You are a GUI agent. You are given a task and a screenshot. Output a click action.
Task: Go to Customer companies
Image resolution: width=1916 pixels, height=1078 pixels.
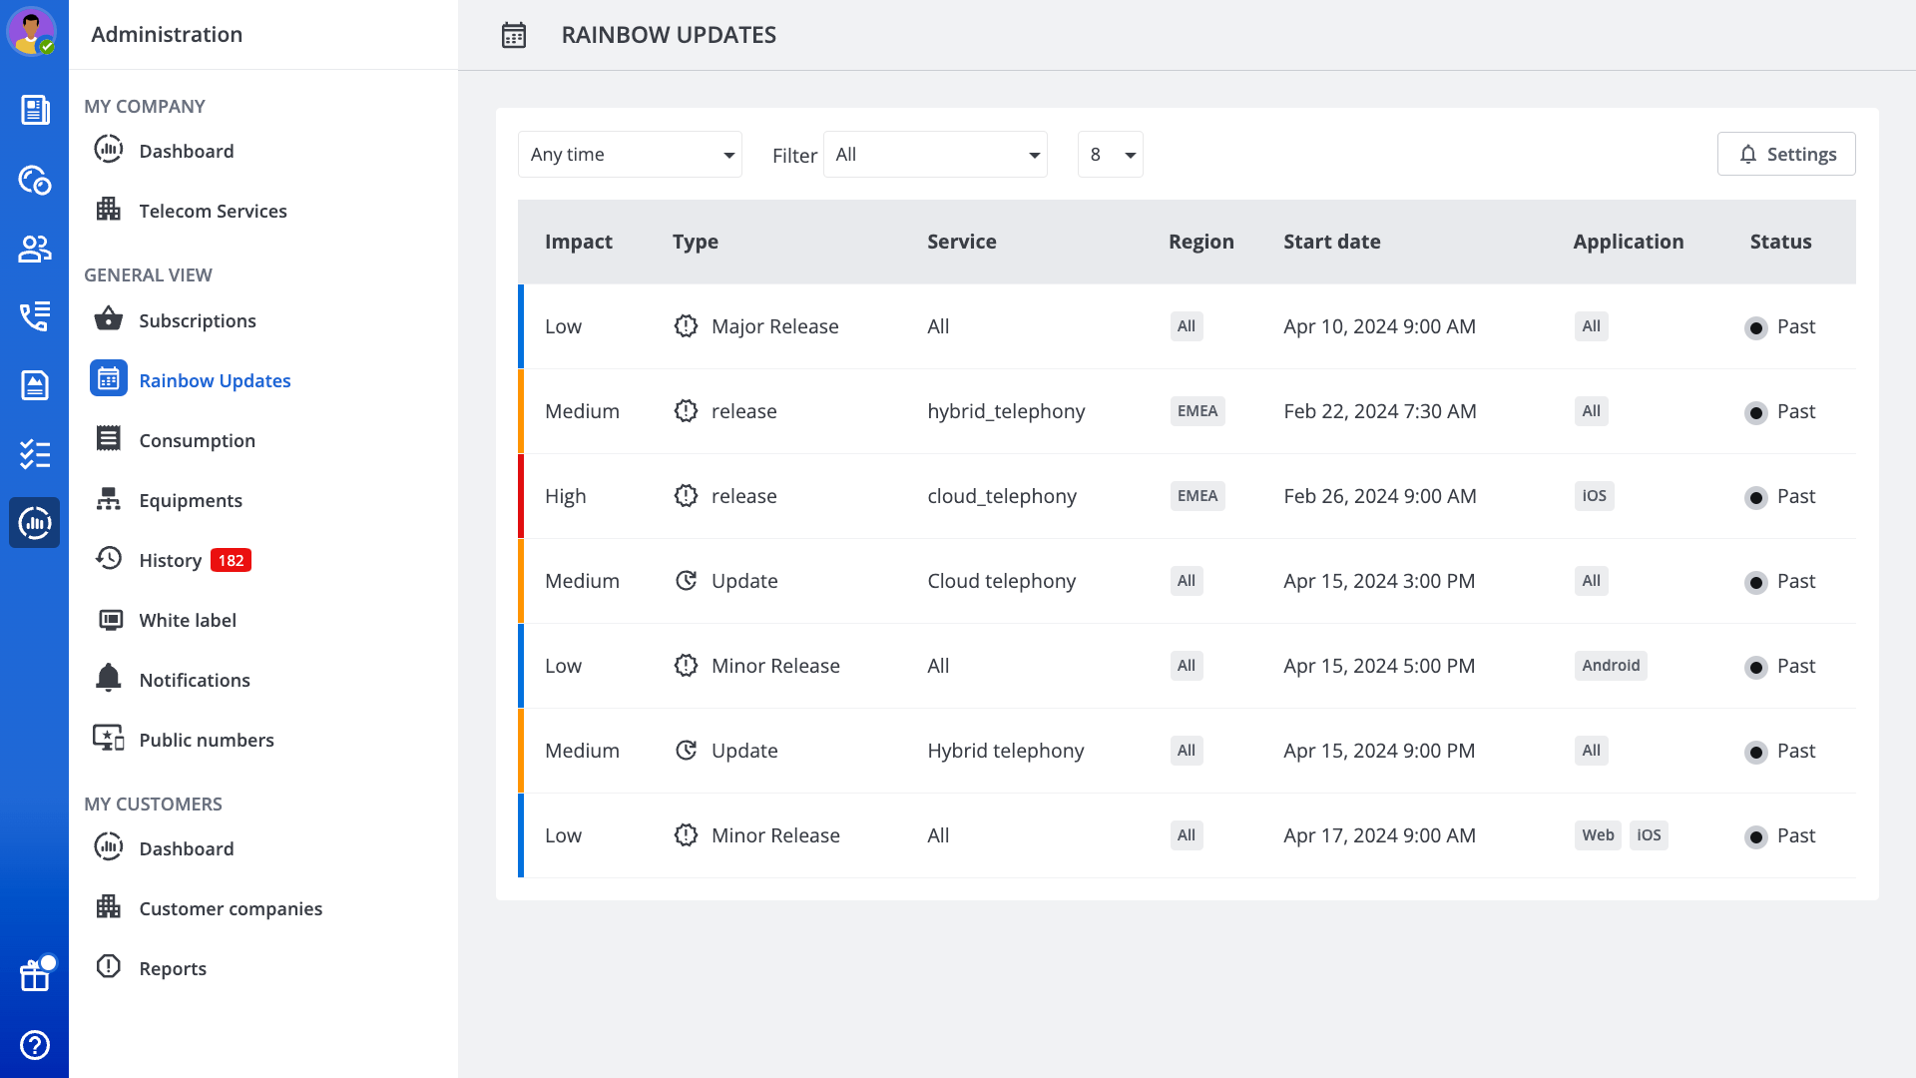coord(231,908)
